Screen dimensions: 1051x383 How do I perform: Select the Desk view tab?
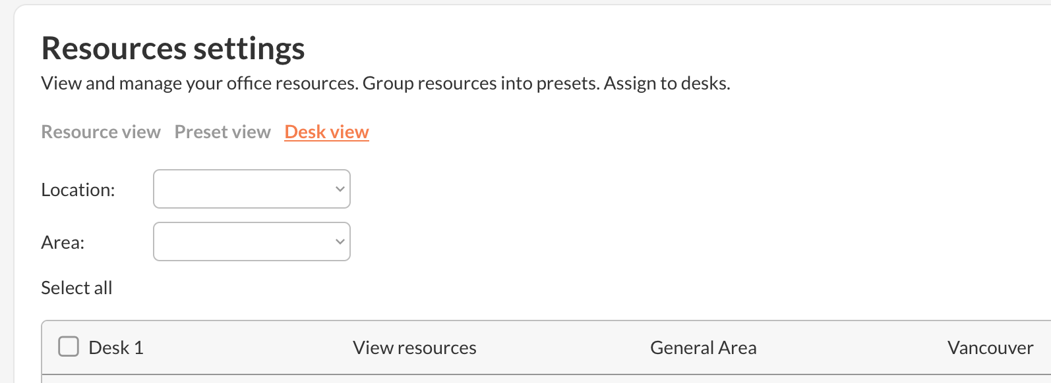pos(326,132)
